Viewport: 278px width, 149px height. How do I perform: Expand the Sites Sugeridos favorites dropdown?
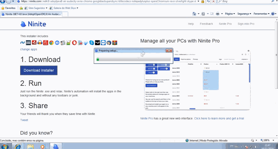coord(46,8)
